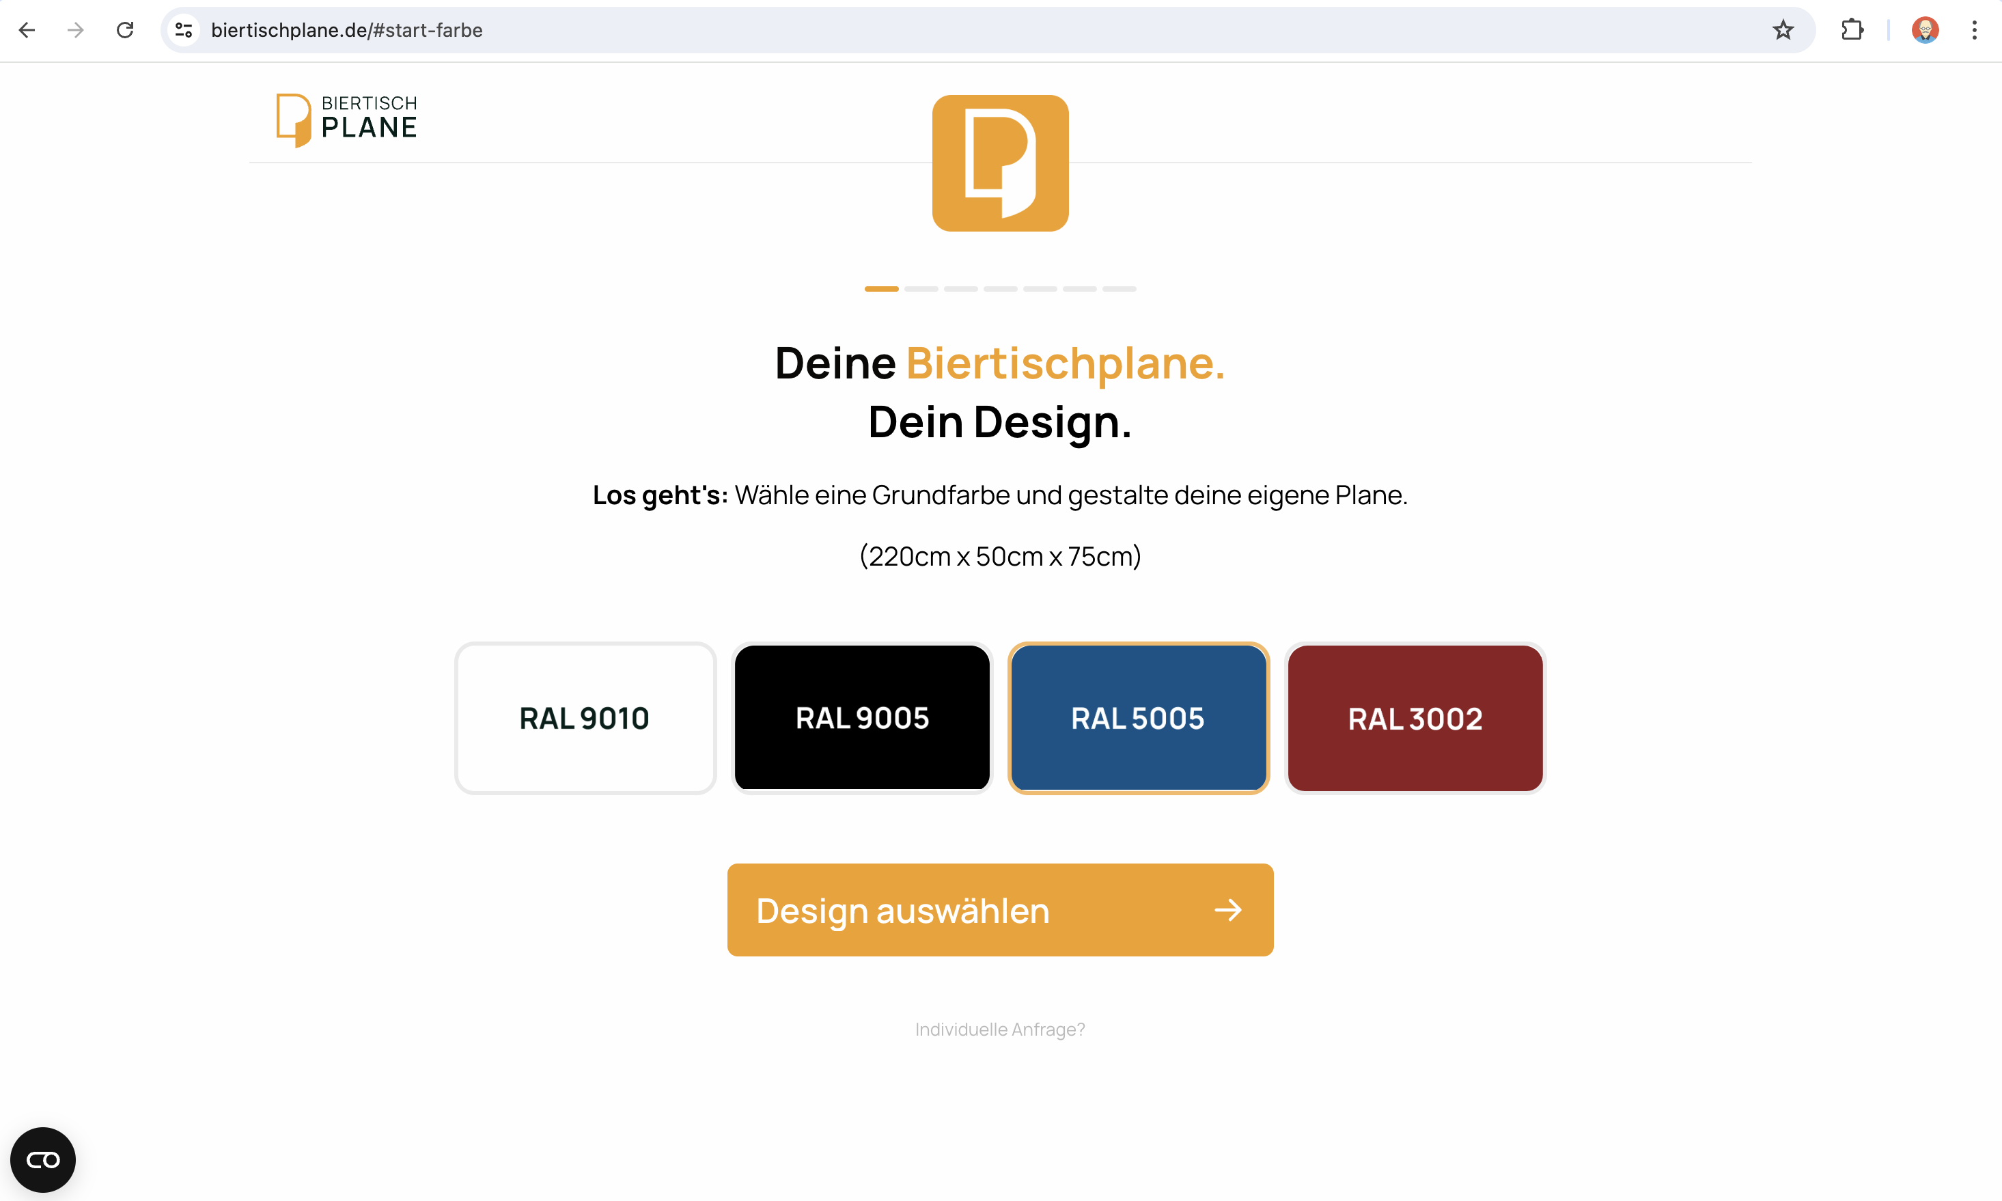Select the red RAL 3002 color
This screenshot has width=2002, height=1201.
1415,718
